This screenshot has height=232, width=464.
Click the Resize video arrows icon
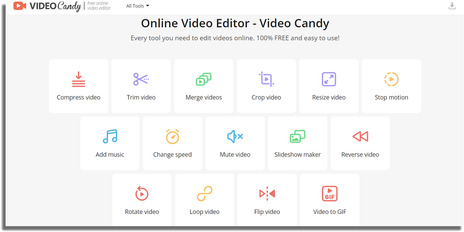329,79
